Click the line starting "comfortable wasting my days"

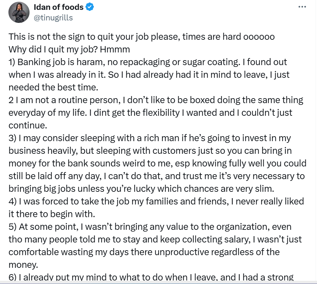(144, 252)
